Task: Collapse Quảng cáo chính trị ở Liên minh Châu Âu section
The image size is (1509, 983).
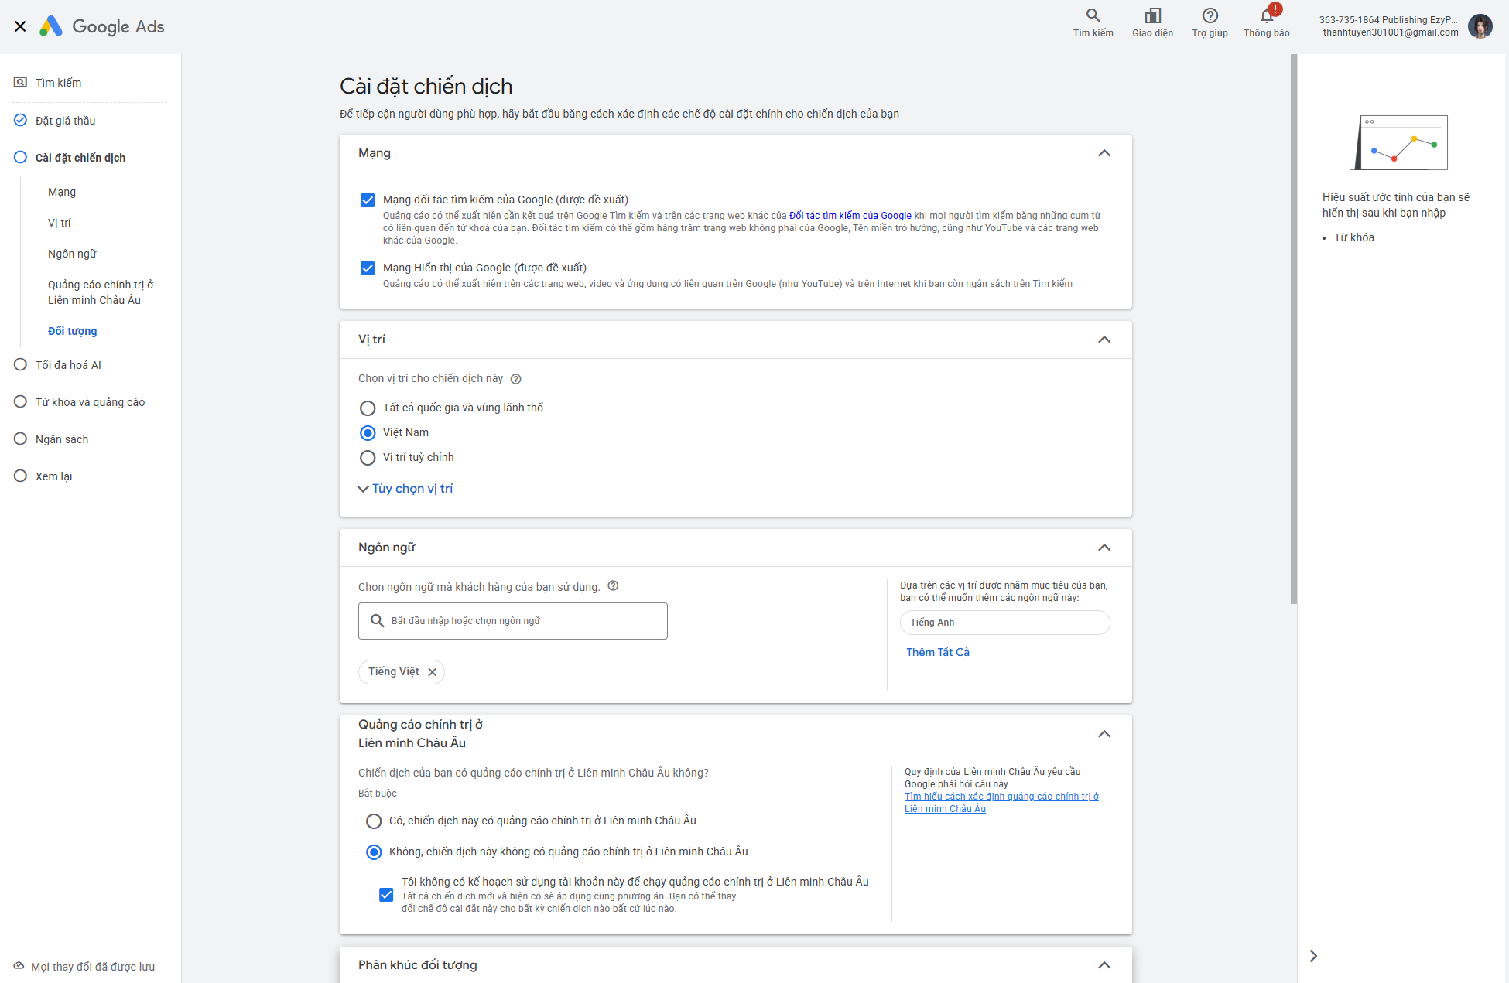Action: [1104, 734]
